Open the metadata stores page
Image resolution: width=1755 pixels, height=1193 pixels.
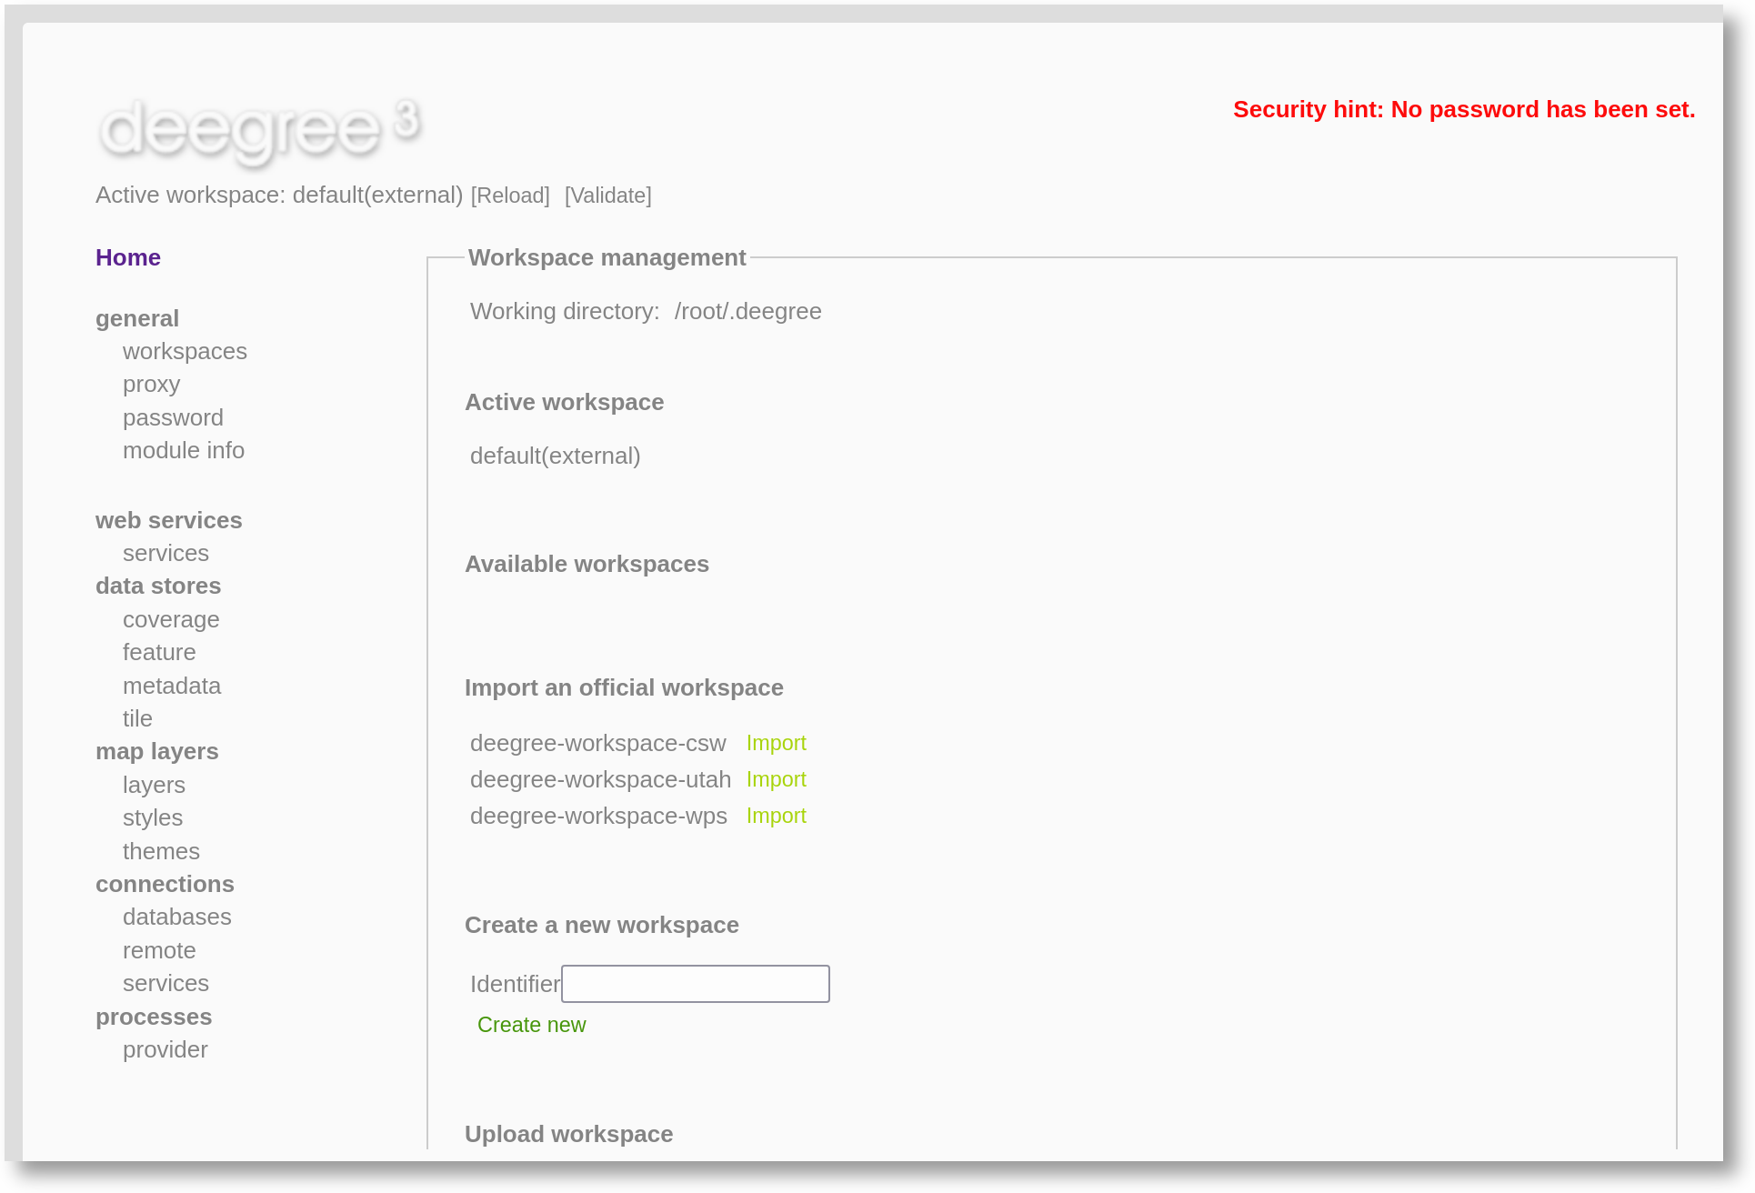[172, 686]
